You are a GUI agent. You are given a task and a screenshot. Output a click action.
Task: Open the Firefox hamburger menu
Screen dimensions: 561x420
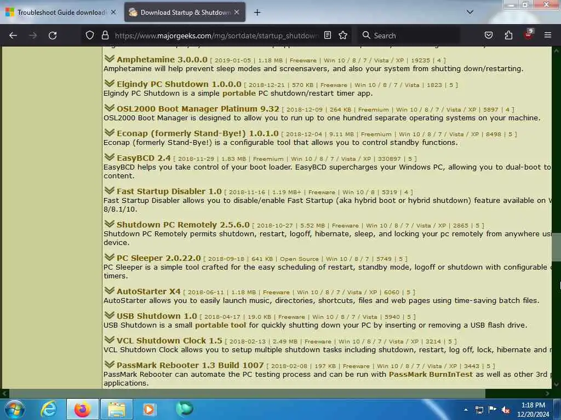coord(547,36)
